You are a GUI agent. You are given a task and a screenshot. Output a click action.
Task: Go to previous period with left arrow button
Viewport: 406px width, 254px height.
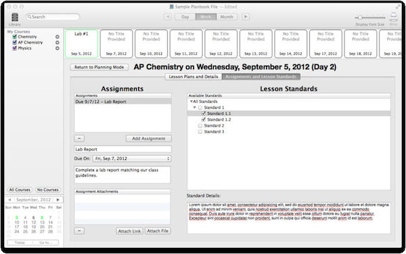pos(167,17)
